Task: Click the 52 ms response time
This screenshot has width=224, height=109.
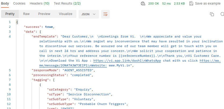Action: [166, 3]
